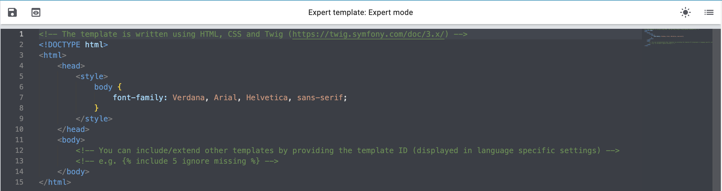Place cursor in the opening head tag
Viewport: 722px width, 191px height.
[71, 66]
